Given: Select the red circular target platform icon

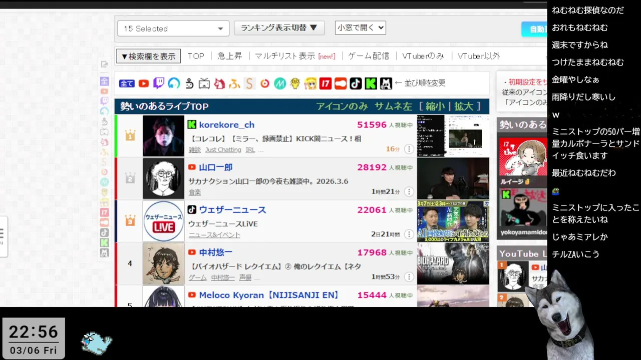Looking at the screenshot, I should (265, 83).
